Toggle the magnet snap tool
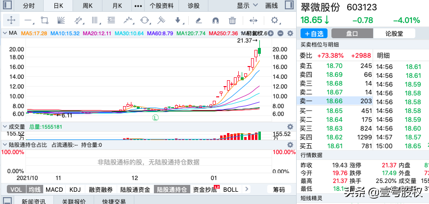The height and width of the screenshot is (204, 429). pos(216,20)
